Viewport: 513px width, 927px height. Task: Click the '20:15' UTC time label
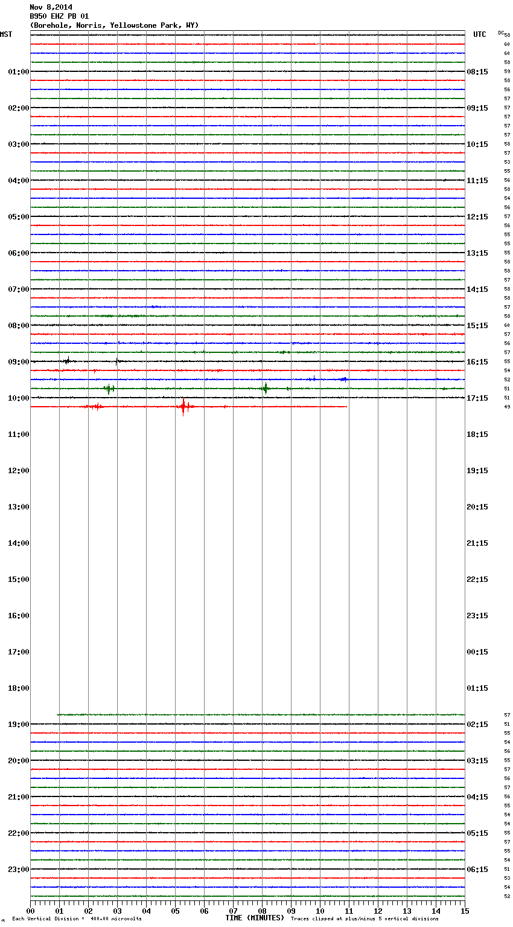pos(477,507)
